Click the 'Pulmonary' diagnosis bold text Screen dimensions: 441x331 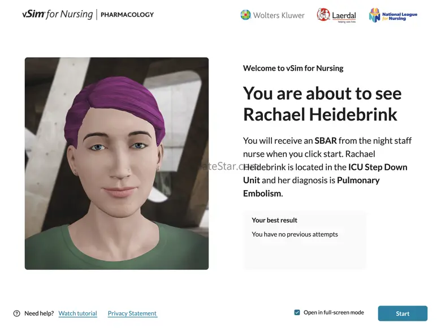pyautogui.click(x=358, y=180)
